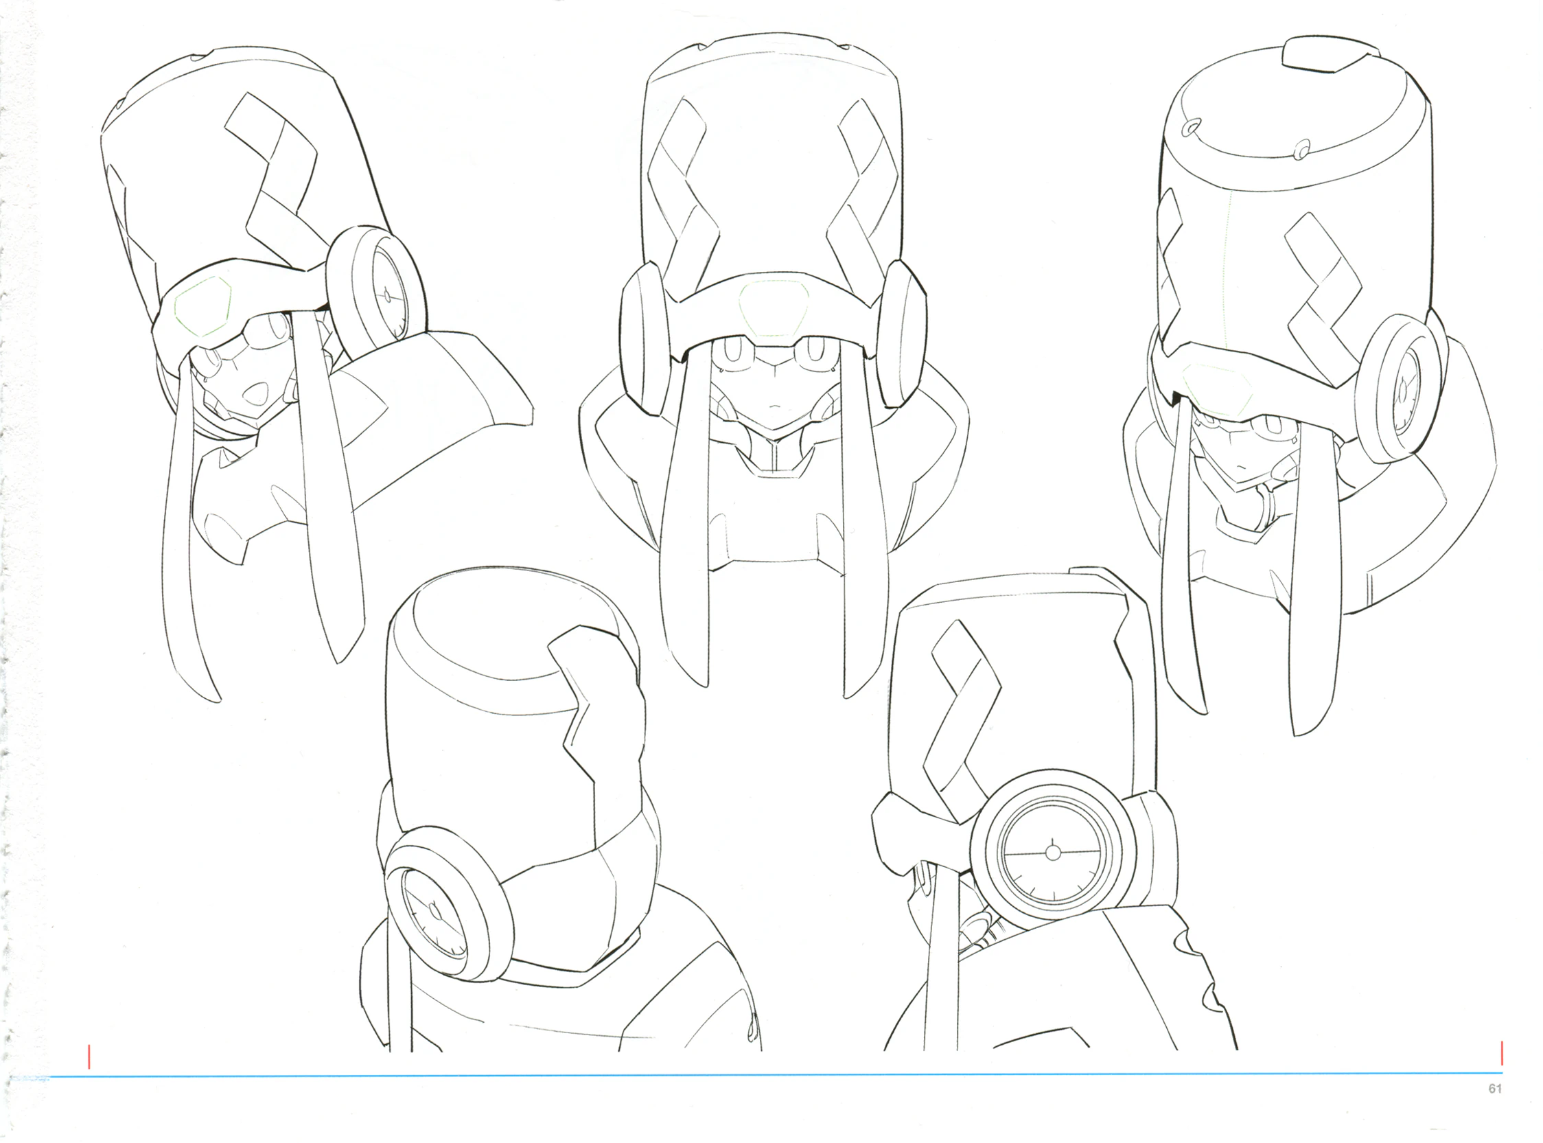Click the right red crop mark
Screen dimensions: 1543x1143
pos(1503,1053)
